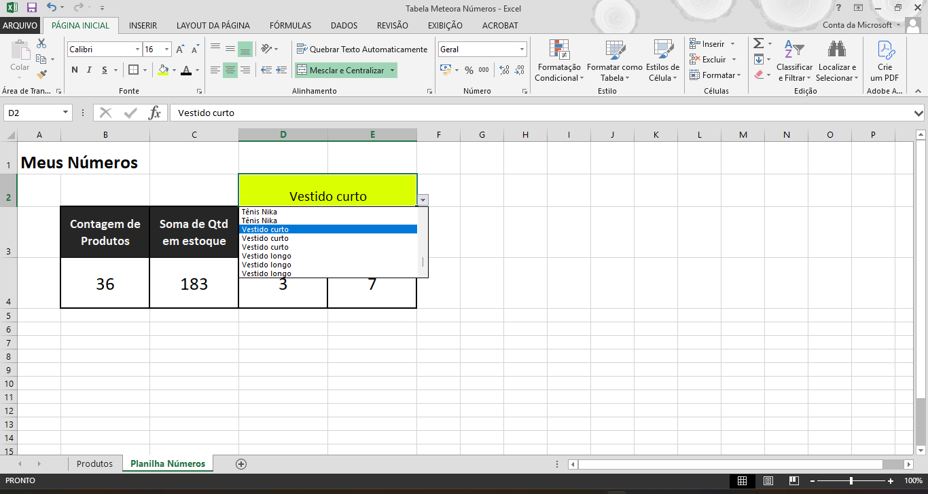The width and height of the screenshot is (928, 494).
Task: Decrease font size with the smaller A icon
Action: click(195, 50)
